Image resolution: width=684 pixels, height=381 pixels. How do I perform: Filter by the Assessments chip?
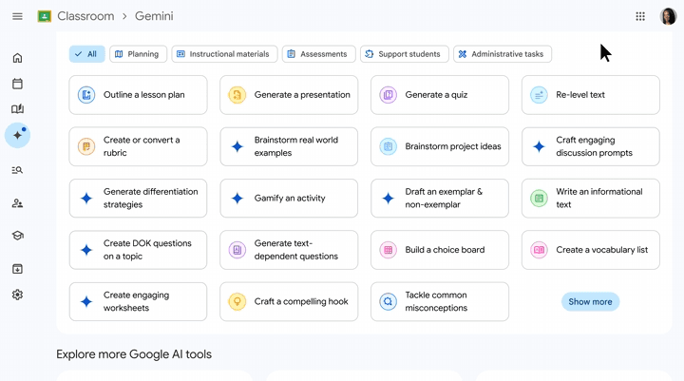[318, 54]
